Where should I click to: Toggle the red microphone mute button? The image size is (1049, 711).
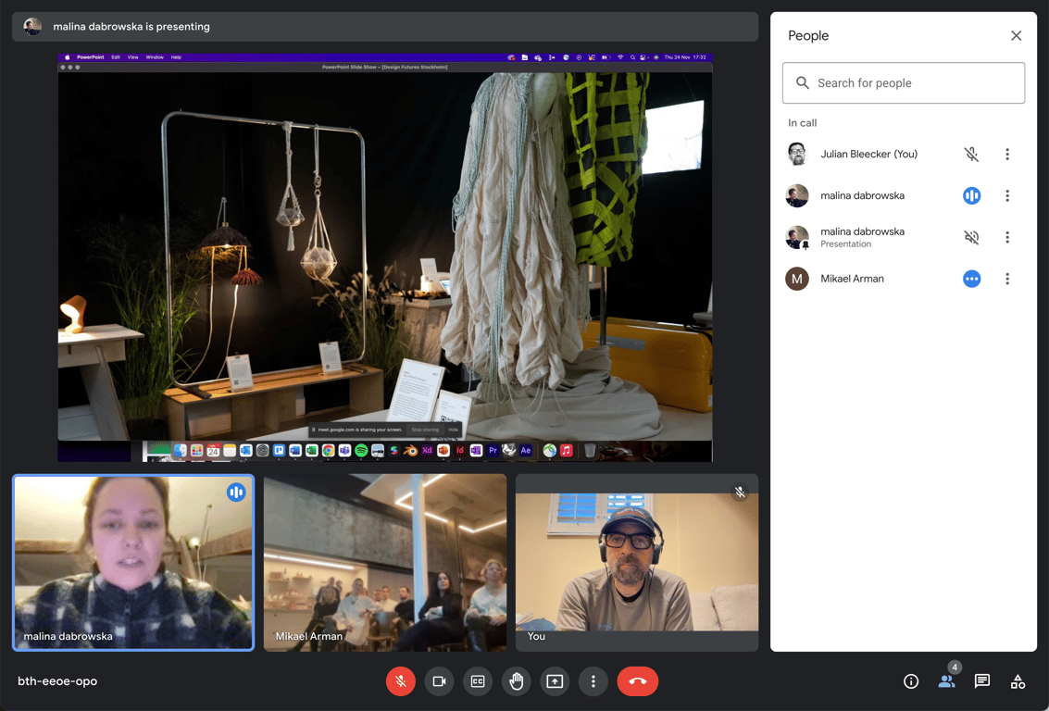point(401,680)
